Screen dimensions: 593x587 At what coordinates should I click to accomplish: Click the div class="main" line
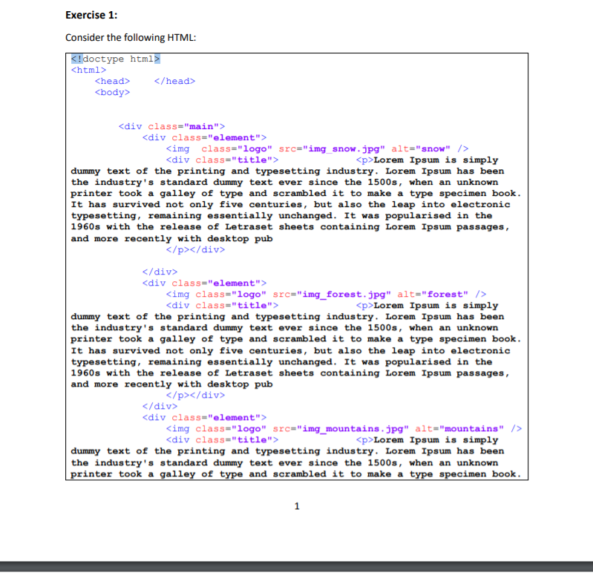coord(171,126)
